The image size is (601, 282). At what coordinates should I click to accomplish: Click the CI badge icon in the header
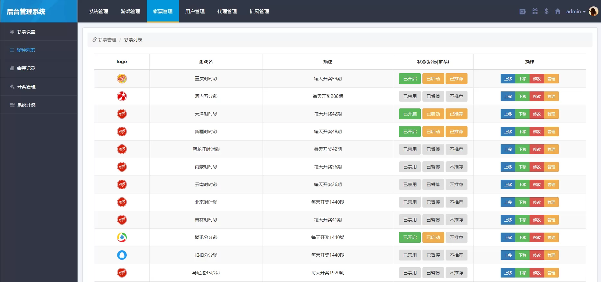click(x=522, y=12)
